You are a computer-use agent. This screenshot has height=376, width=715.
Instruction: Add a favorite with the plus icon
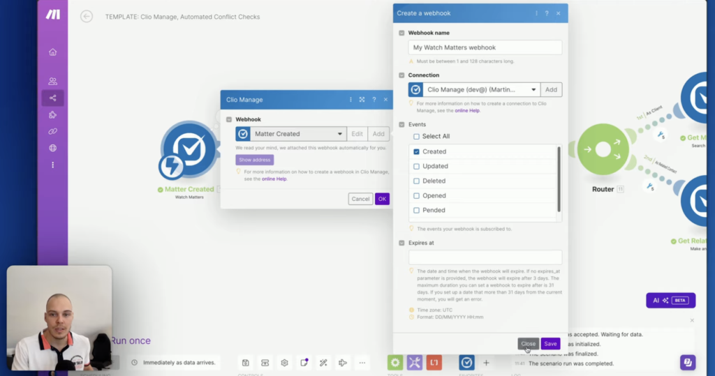coord(486,363)
